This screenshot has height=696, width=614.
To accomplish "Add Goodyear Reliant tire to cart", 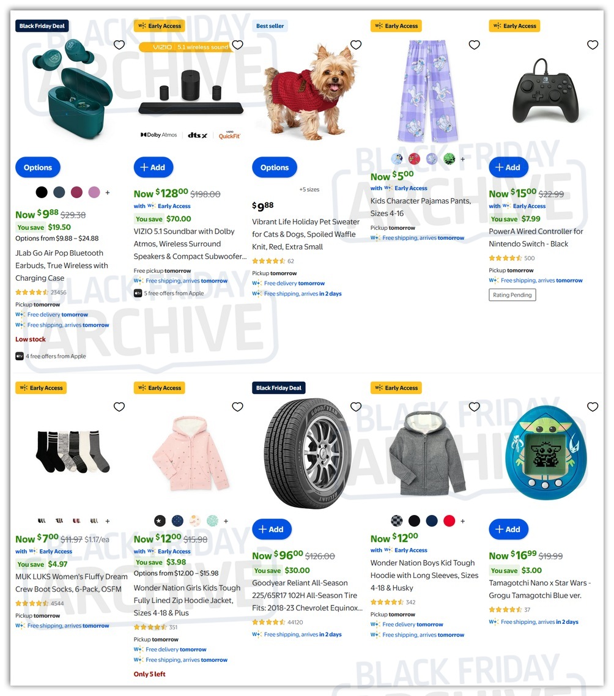I will pyautogui.click(x=272, y=529).
